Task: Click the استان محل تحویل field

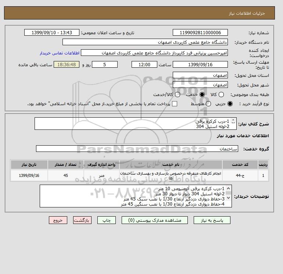Action: click(x=200, y=75)
